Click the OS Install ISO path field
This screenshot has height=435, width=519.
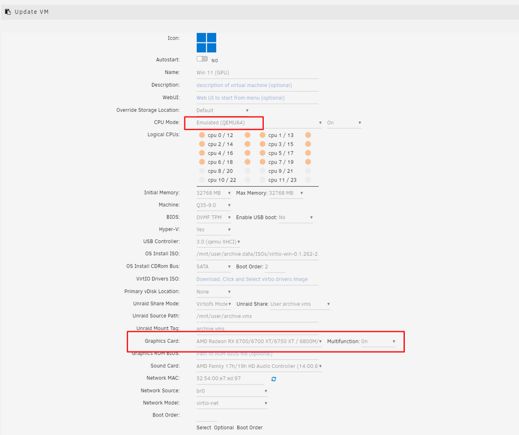pos(257,254)
